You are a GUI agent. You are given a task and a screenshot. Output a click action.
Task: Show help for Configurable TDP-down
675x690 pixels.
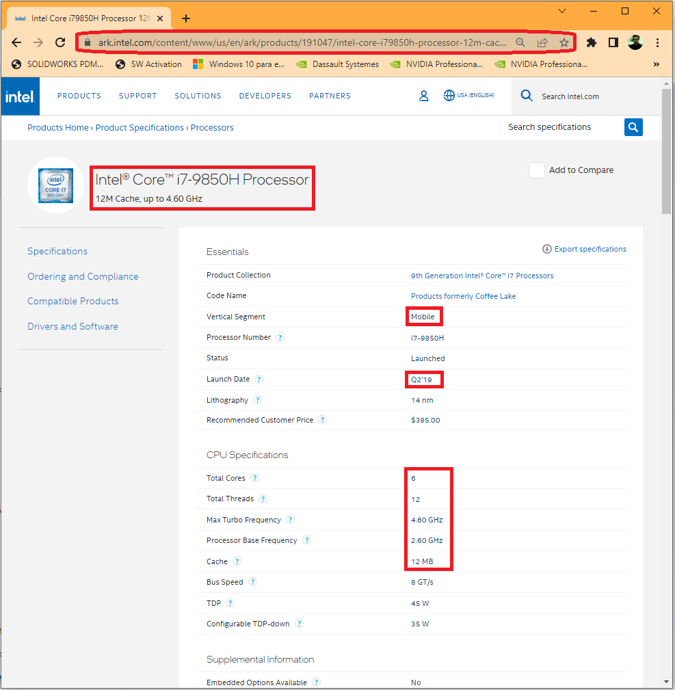point(300,624)
